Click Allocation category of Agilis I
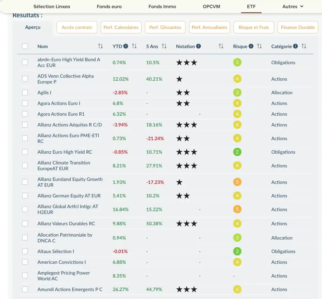322x299 pixels. click(282, 92)
